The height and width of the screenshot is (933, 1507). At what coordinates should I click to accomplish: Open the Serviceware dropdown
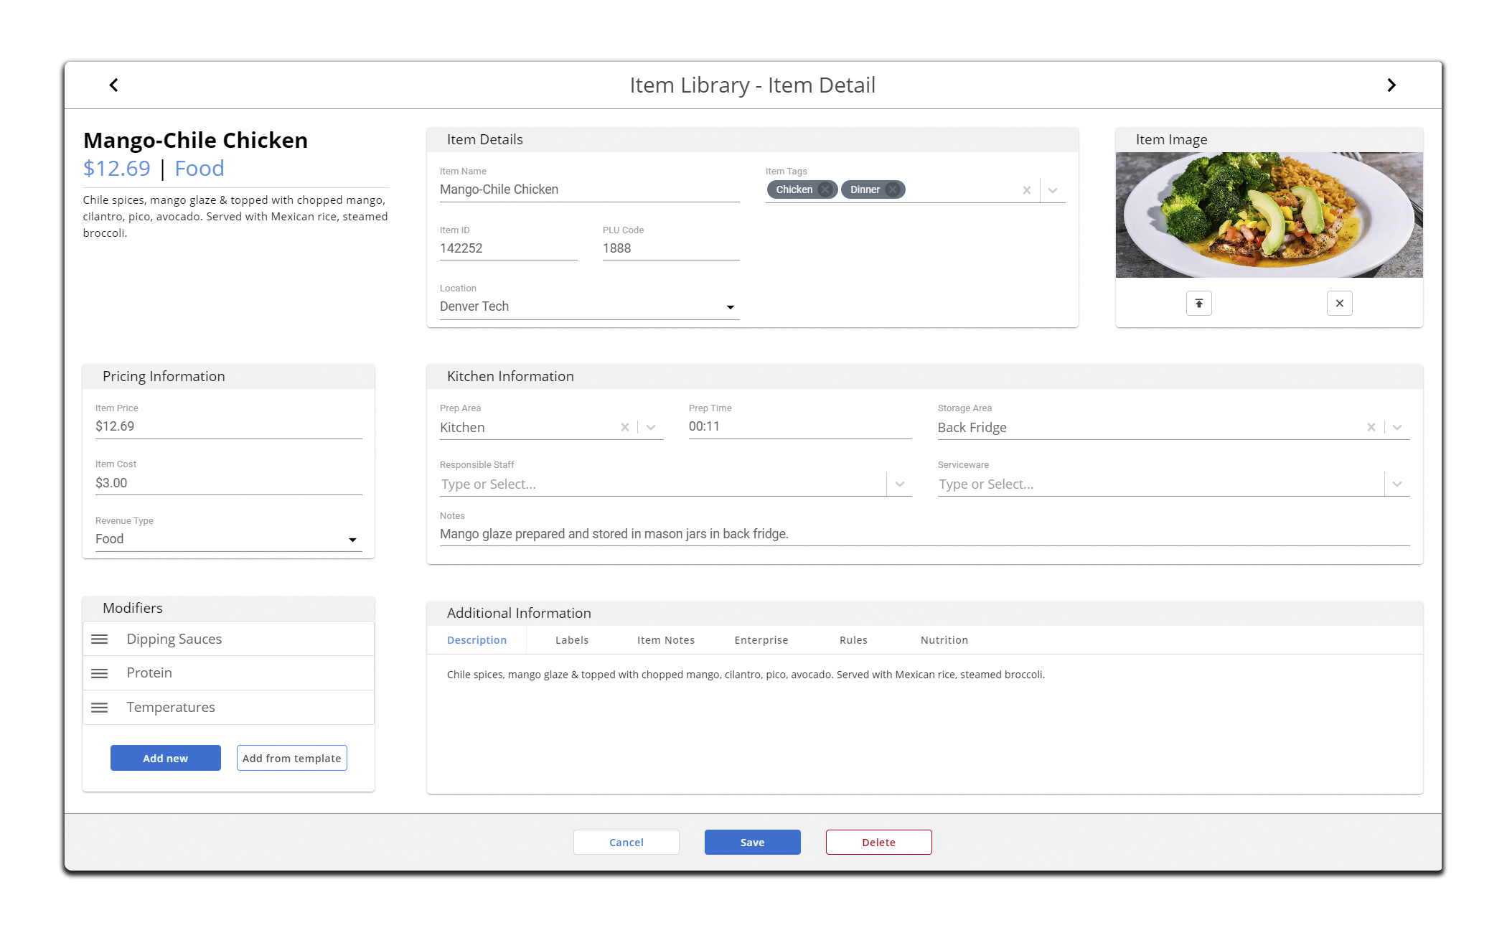click(1397, 484)
